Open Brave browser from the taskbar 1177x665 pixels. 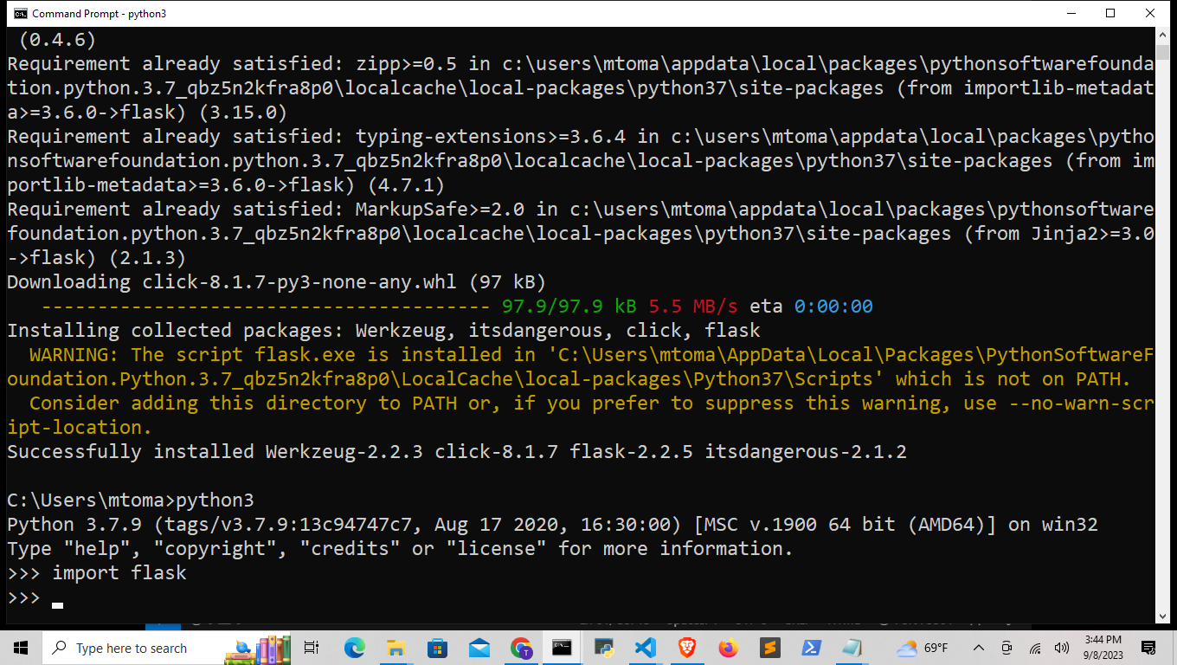point(686,648)
